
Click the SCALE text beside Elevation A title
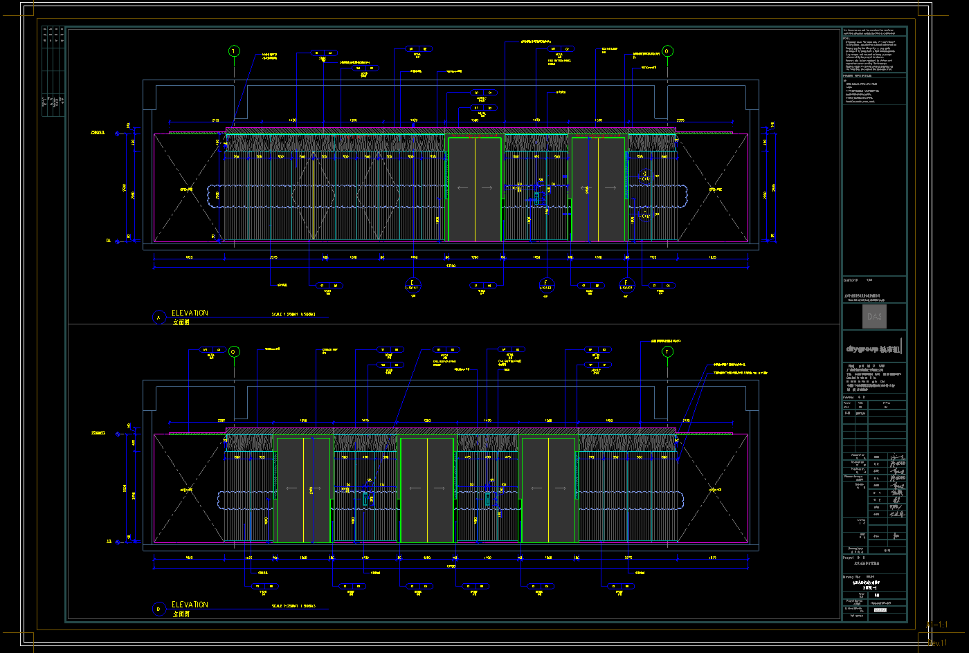(293, 314)
